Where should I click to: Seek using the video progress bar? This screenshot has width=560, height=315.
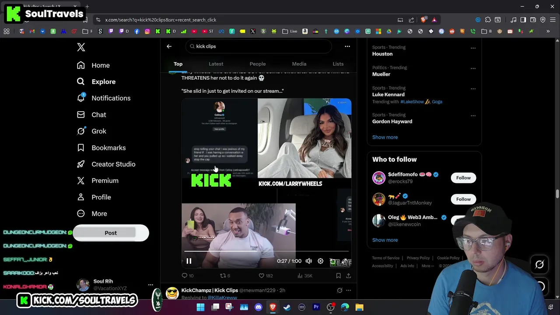[x=266, y=252]
